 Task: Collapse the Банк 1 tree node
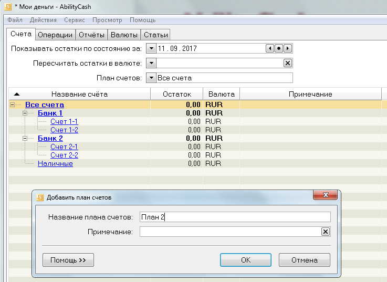point(25,113)
